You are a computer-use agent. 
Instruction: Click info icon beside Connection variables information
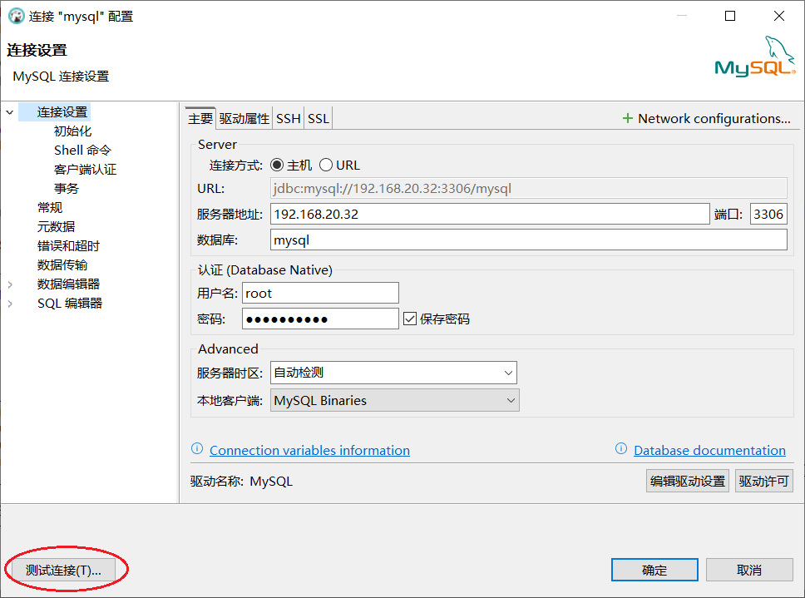(x=197, y=448)
